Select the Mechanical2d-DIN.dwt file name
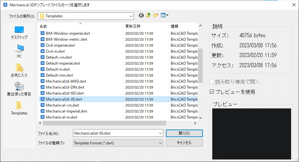This screenshot has height=162, width=299. point(65,87)
